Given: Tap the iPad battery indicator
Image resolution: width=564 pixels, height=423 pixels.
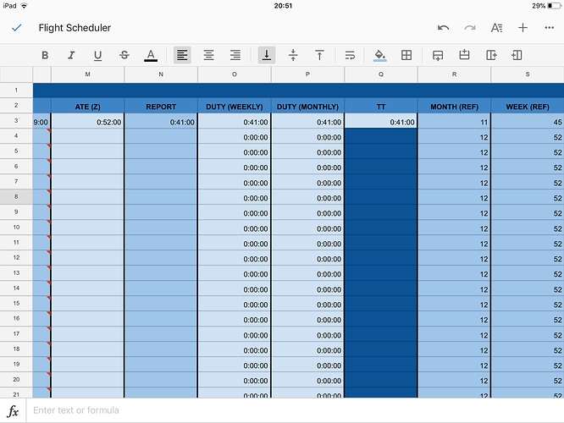Looking at the screenshot, I should click(x=554, y=6).
